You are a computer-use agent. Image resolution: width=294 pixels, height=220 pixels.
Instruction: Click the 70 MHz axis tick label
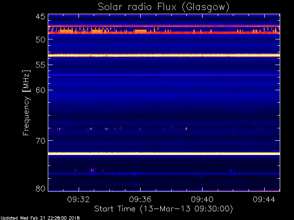40,141
